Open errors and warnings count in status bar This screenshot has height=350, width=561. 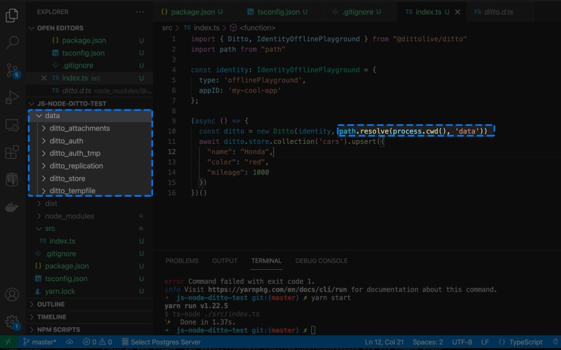click(98, 342)
